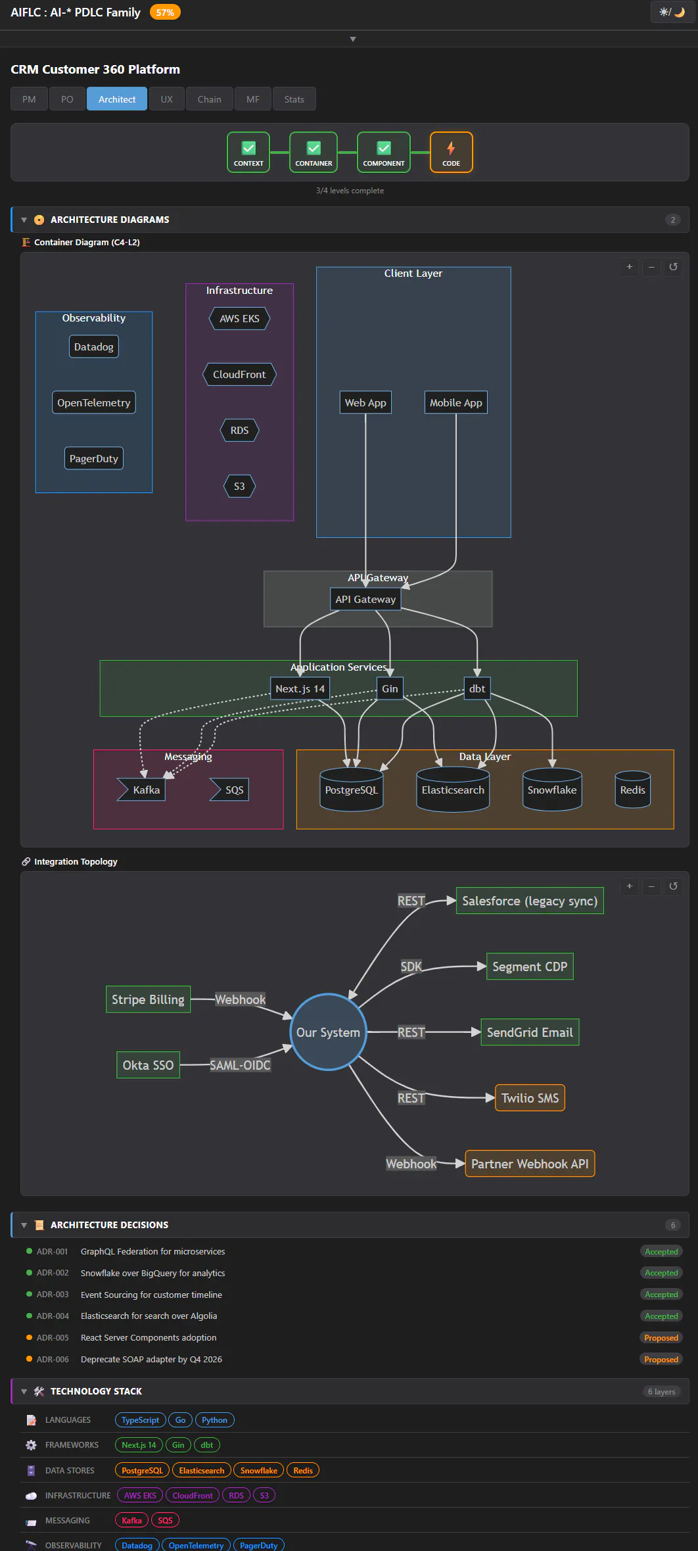This screenshot has height=1551, width=698.
Task: Select the CONTAINER level step
Action: click(314, 153)
